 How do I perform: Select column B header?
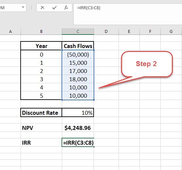(x=41, y=31)
